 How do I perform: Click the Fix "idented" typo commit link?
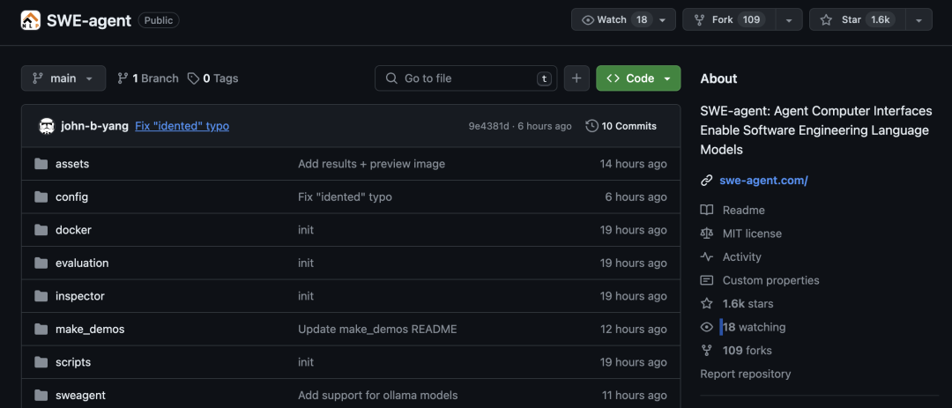click(x=182, y=126)
